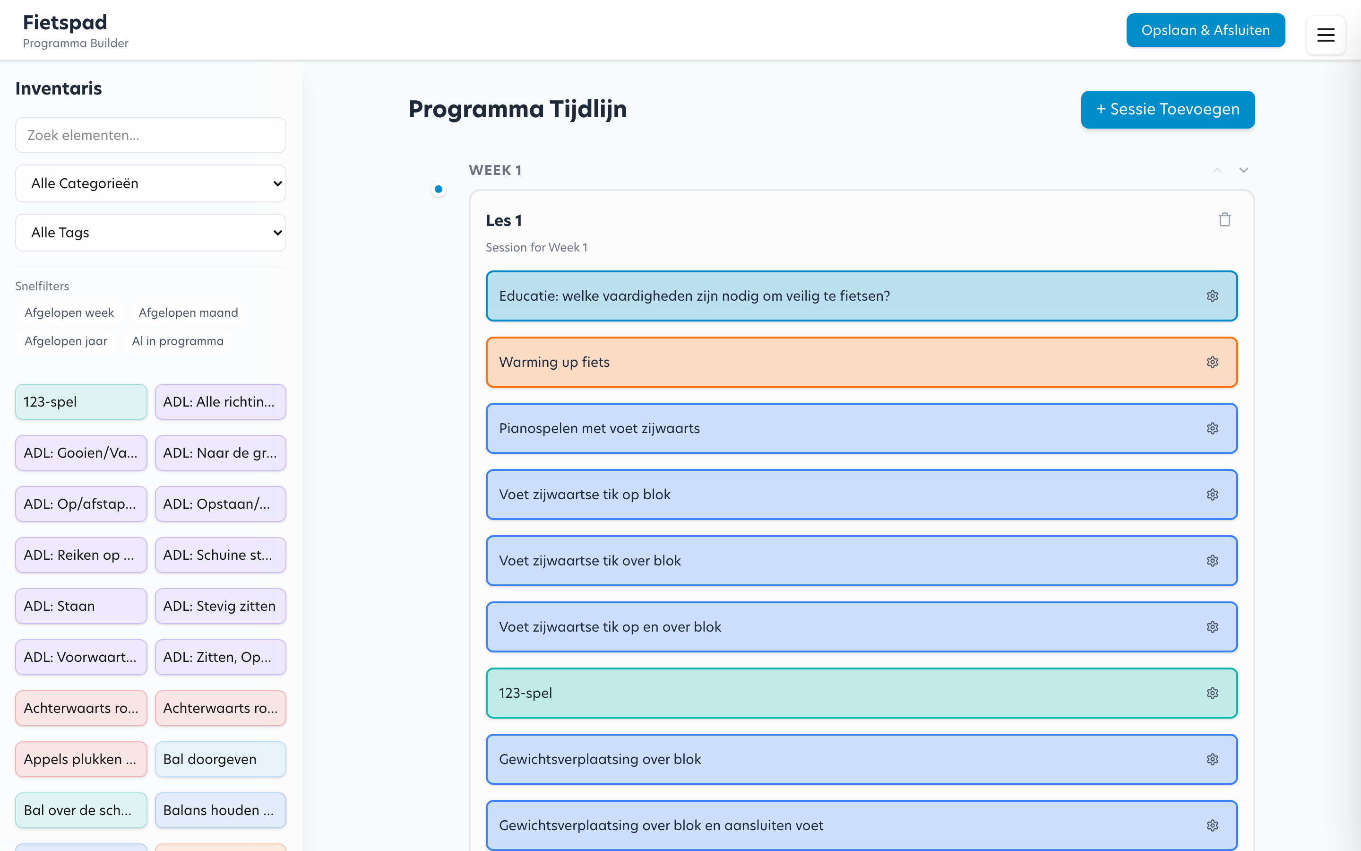Open the hamburger navigation menu
1361x851 pixels.
click(x=1326, y=35)
